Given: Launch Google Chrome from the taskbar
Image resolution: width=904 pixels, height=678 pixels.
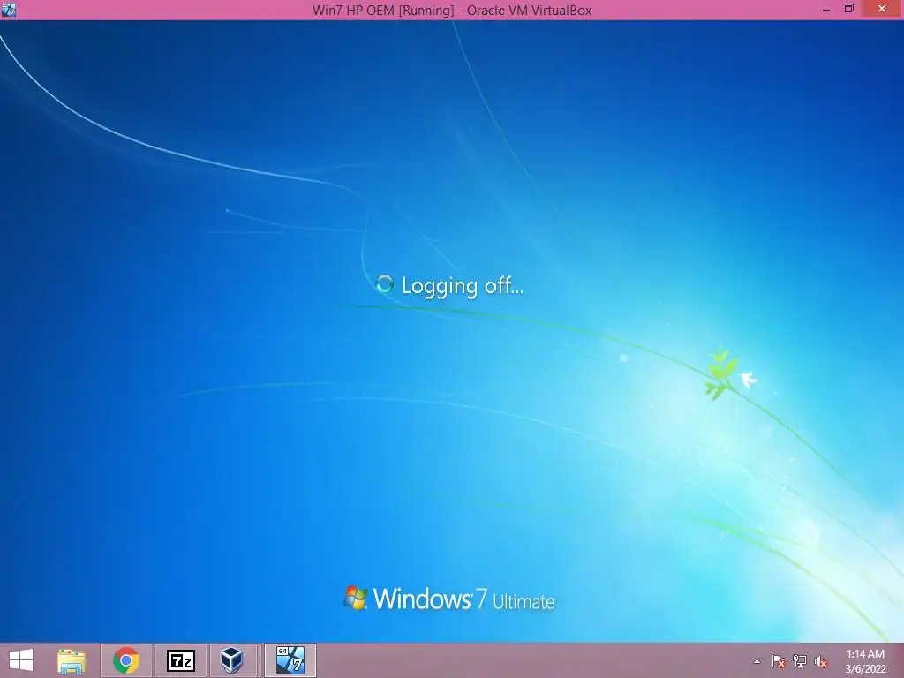Looking at the screenshot, I should (x=126, y=660).
